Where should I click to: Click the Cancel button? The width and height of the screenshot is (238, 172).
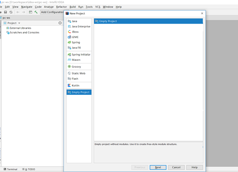(x=176, y=167)
